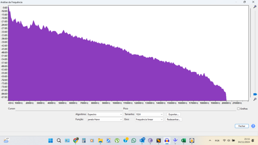Open uTorrent from the taskbar

pyautogui.click(x=117, y=141)
